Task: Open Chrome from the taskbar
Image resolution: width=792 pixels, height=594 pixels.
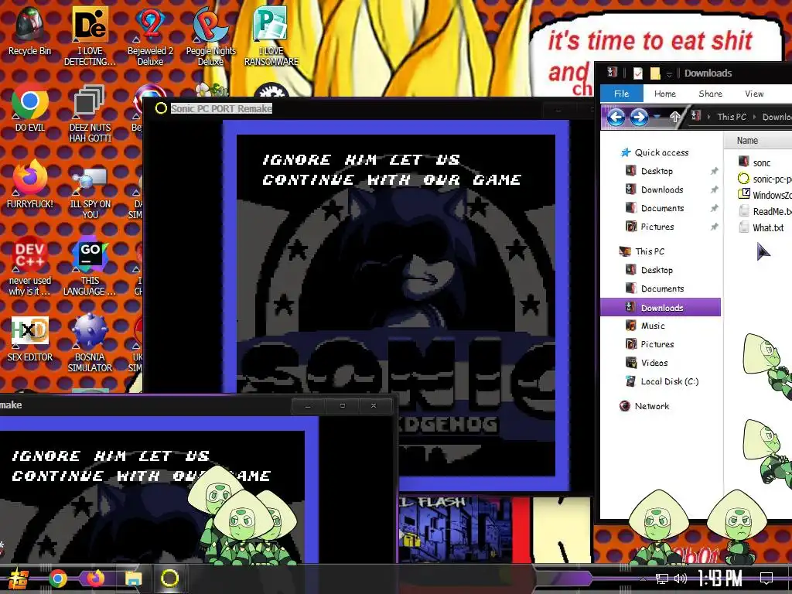Action: coord(57,579)
